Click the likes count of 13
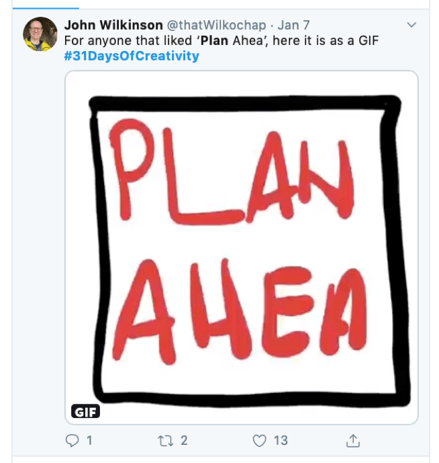 pyautogui.click(x=281, y=441)
